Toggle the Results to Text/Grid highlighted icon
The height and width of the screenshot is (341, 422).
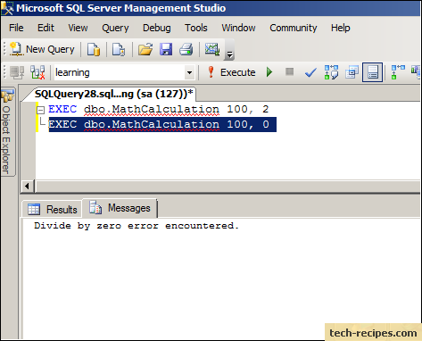(x=372, y=72)
